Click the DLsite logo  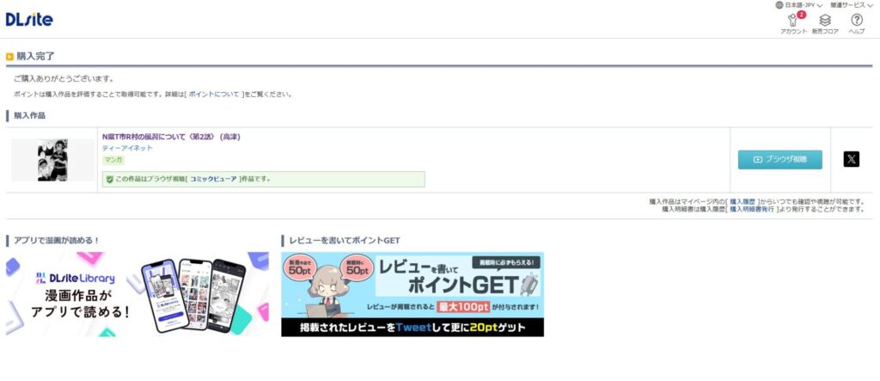(29, 20)
